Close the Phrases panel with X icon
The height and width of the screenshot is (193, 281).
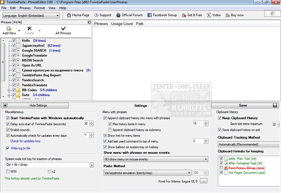(x=89, y=22)
